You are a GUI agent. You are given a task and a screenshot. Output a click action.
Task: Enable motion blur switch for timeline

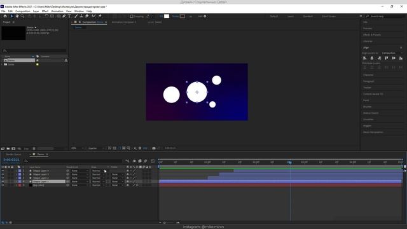(x=146, y=161)
